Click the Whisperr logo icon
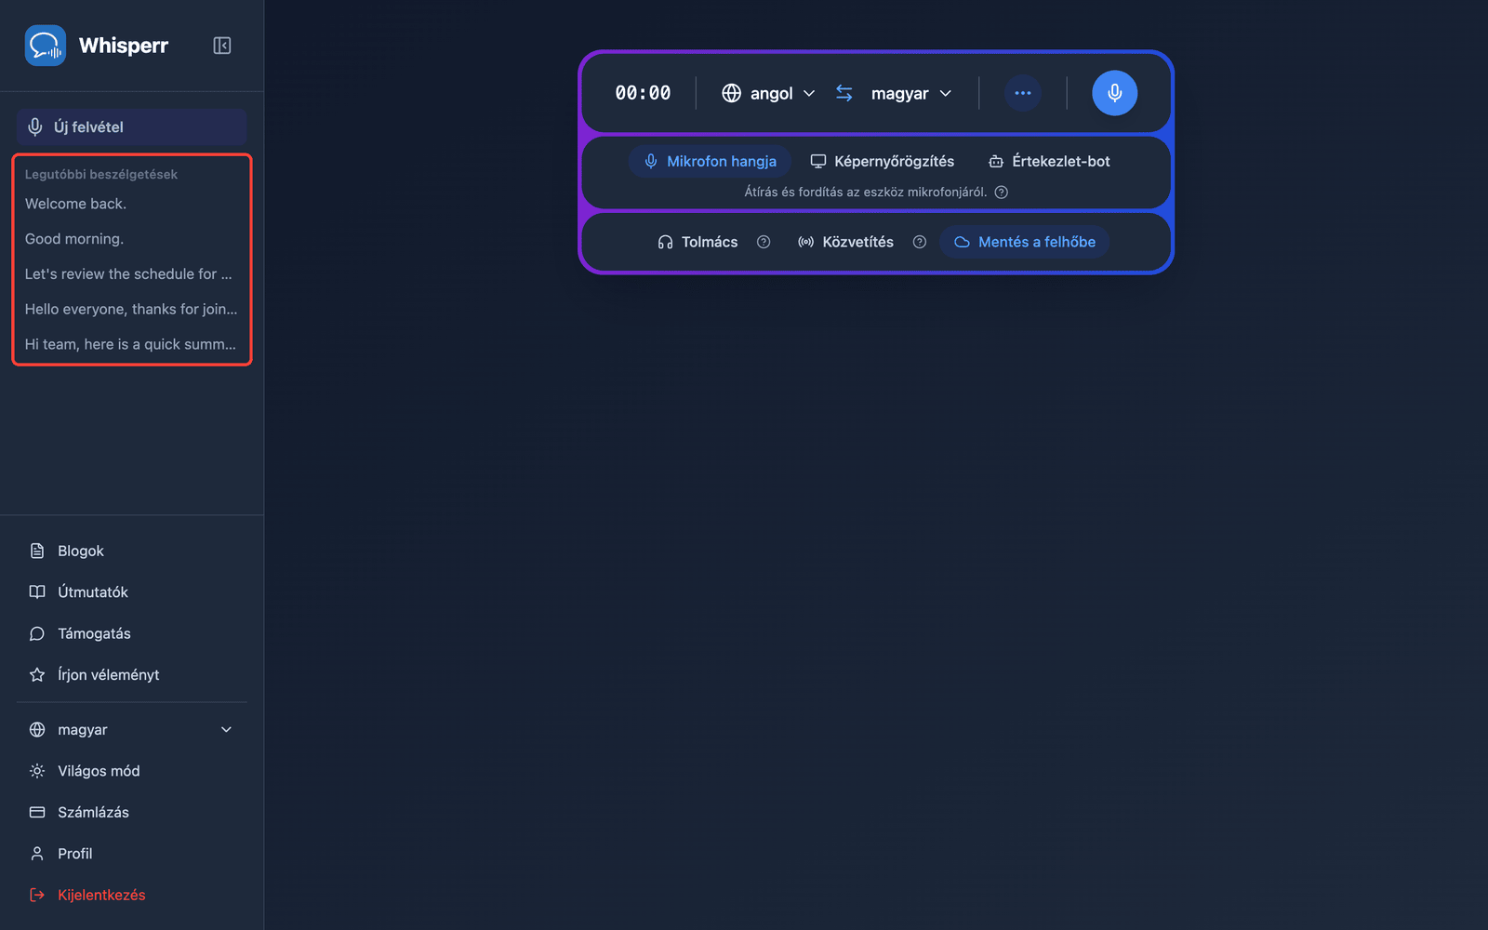The height and width of the screenshot is (930, 1488). [x=46, y=46]
